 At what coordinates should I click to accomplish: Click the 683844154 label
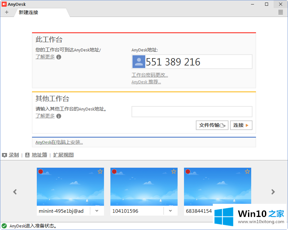coord(199,211)
